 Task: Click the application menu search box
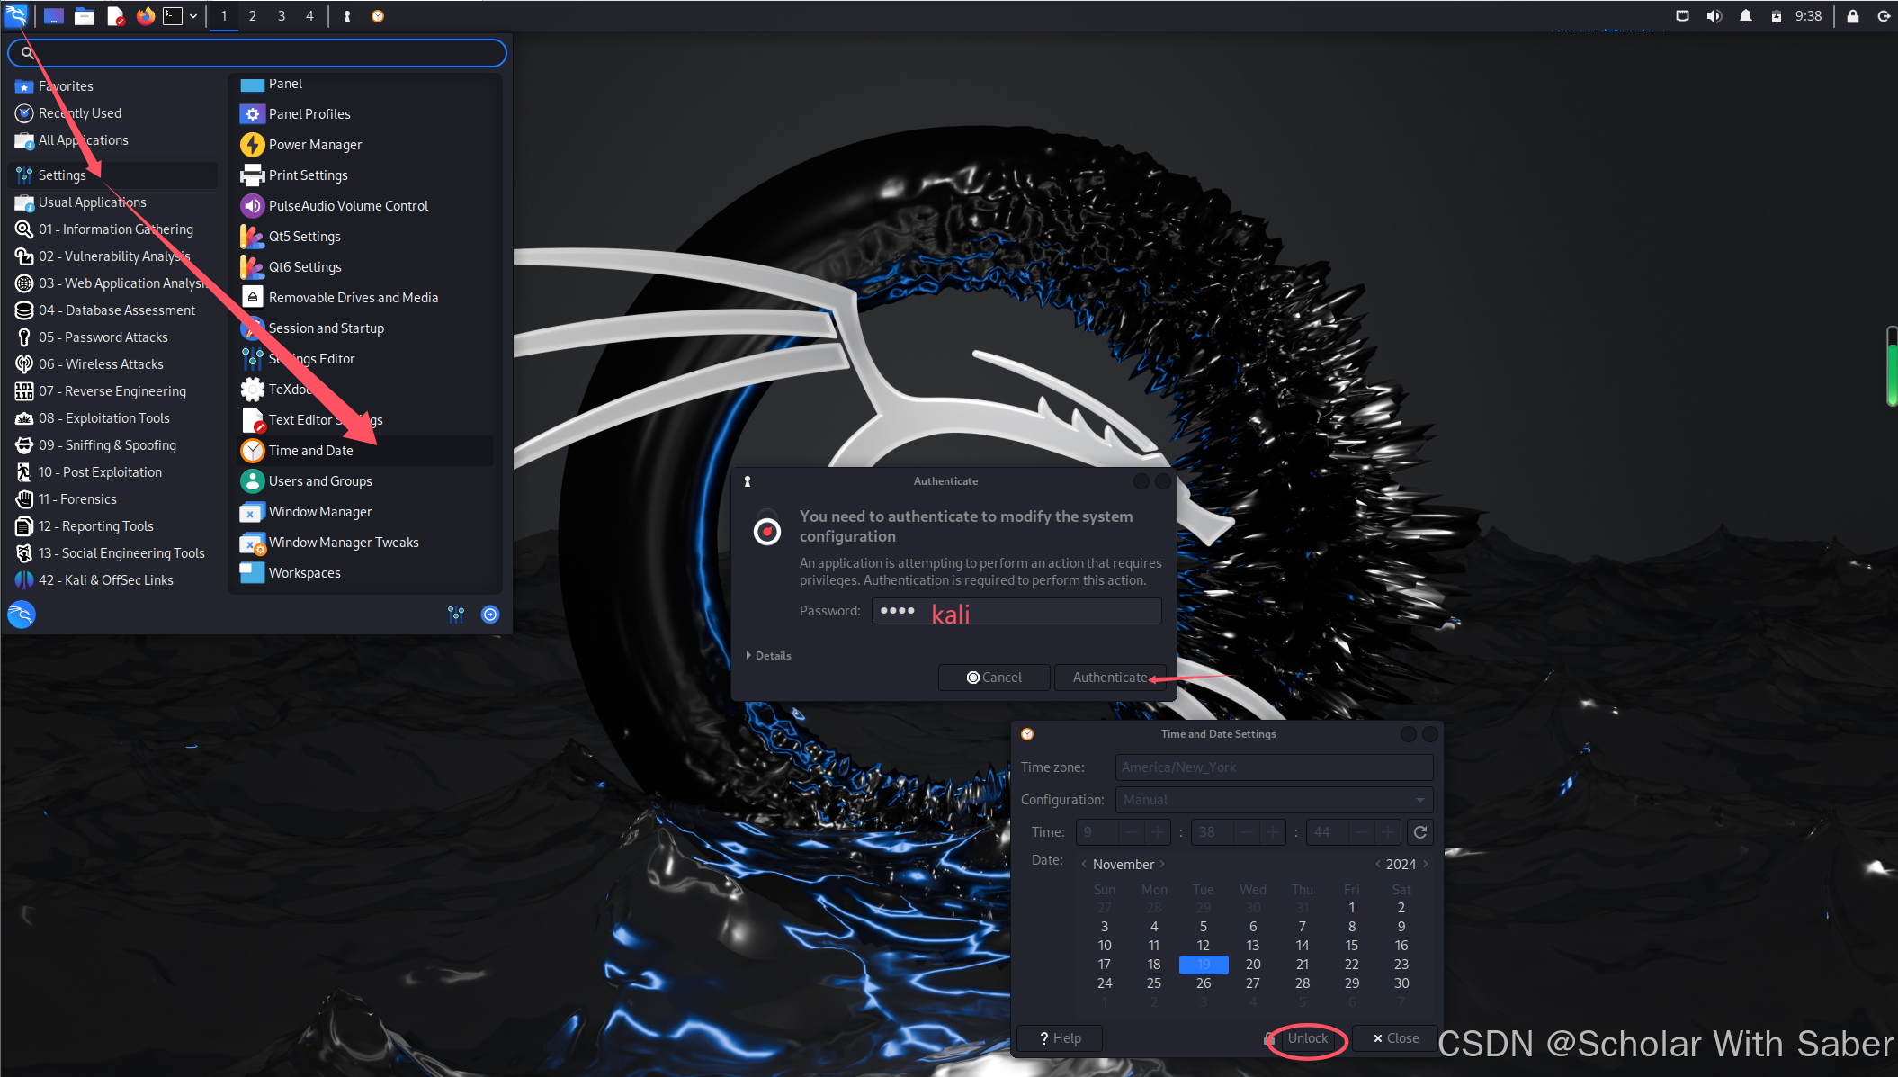[x=257, y=53]
